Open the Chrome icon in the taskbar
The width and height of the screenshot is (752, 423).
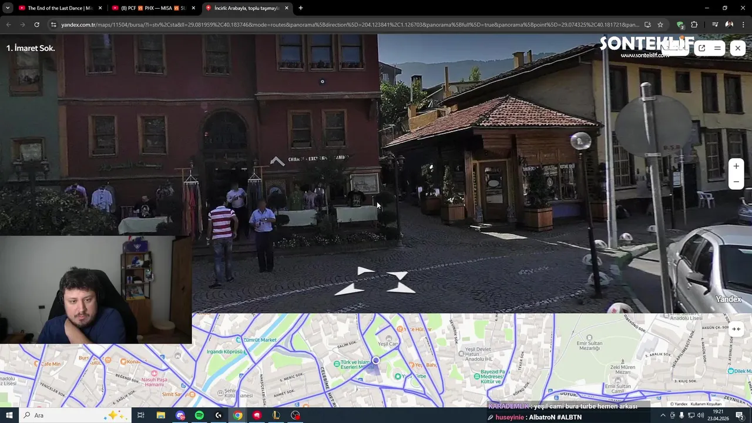(x=237, y=415)
